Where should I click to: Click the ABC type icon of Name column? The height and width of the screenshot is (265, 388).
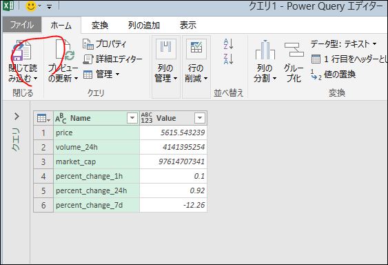coord(61,118)
